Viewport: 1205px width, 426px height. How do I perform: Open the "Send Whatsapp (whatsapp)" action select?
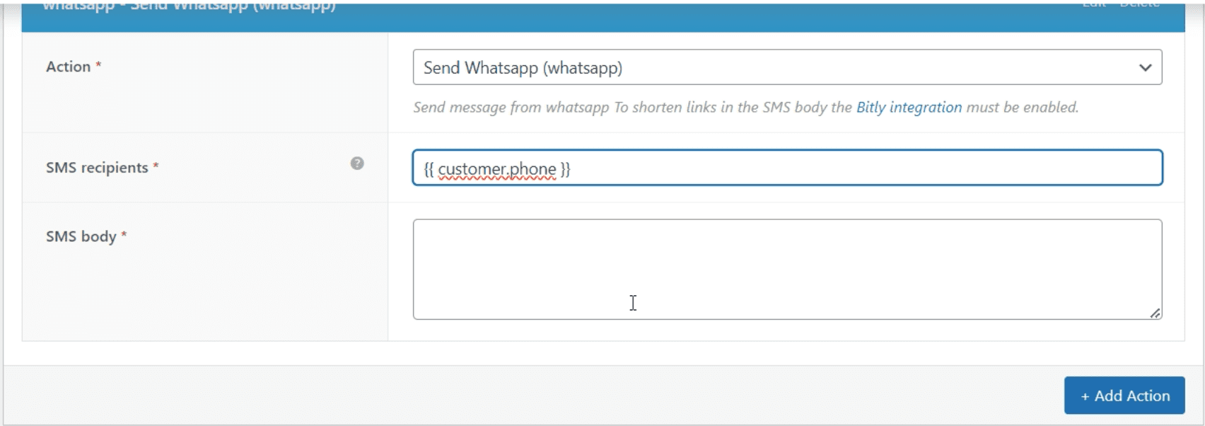coord(778,68)
